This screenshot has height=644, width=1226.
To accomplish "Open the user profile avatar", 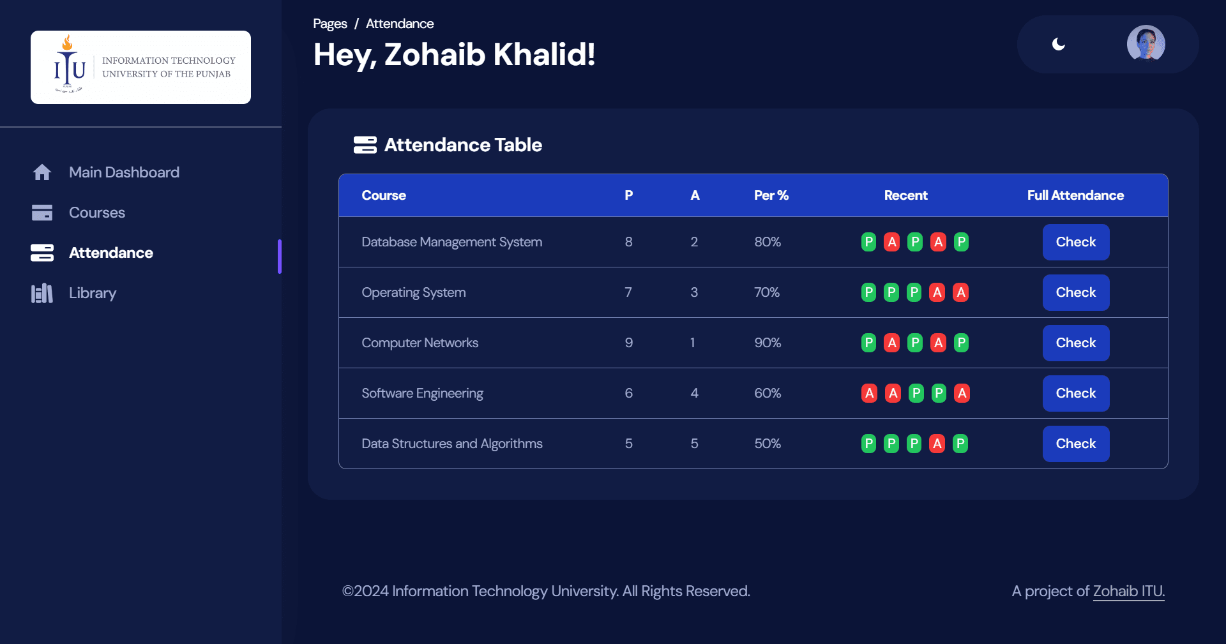I will coord(1146,44).
